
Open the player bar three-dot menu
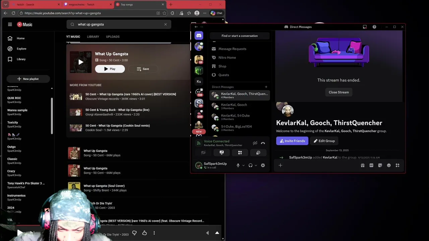154,233
